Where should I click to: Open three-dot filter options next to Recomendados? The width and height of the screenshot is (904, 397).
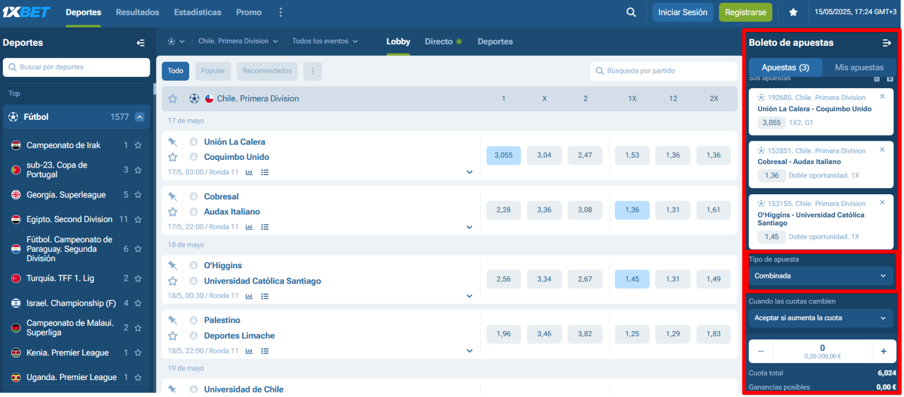[313, 71]
